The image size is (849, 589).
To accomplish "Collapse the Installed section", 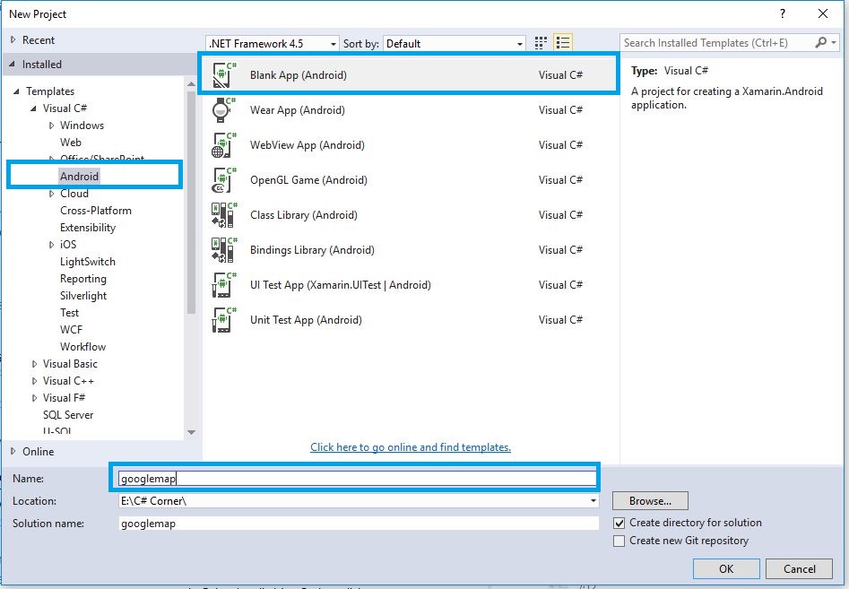I will [12, 65].
